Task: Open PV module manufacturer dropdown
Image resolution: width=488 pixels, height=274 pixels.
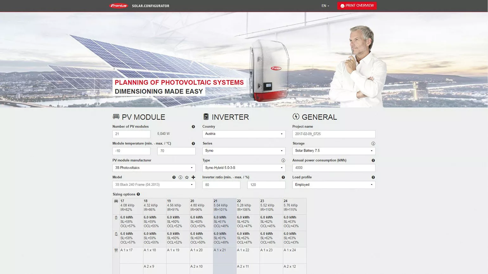Action: [x=154, y=168]
